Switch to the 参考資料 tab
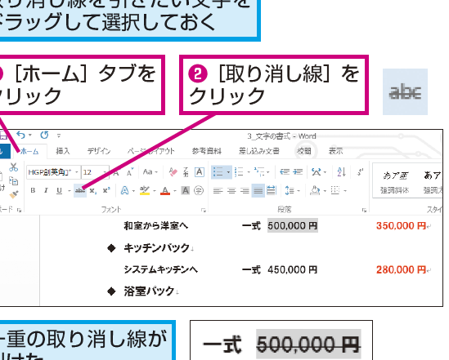The height and width of the screenshot is (360, 449). click(x=207, y=151)
